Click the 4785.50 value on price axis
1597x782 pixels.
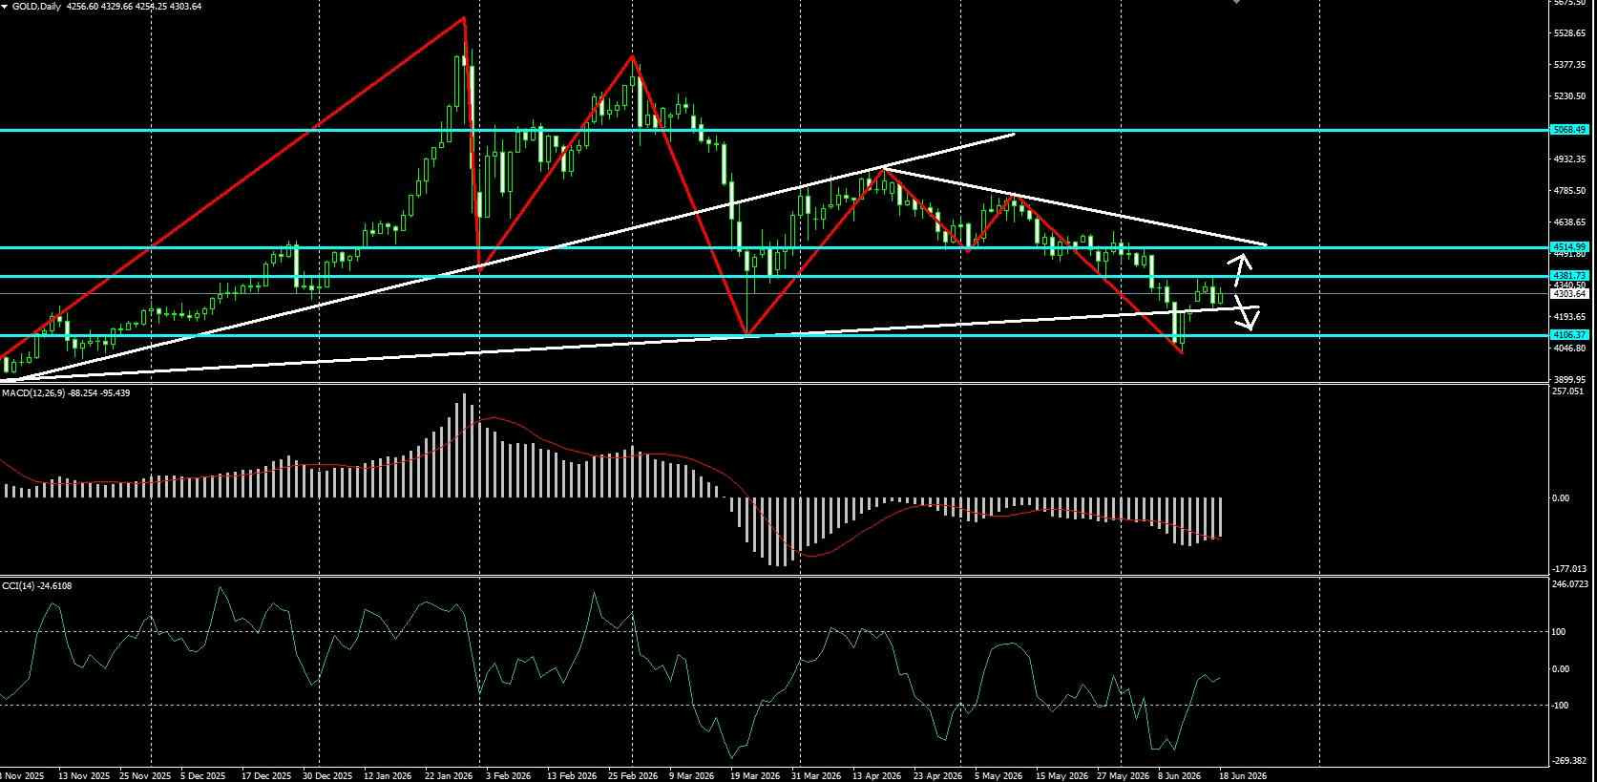(1570, 190)
